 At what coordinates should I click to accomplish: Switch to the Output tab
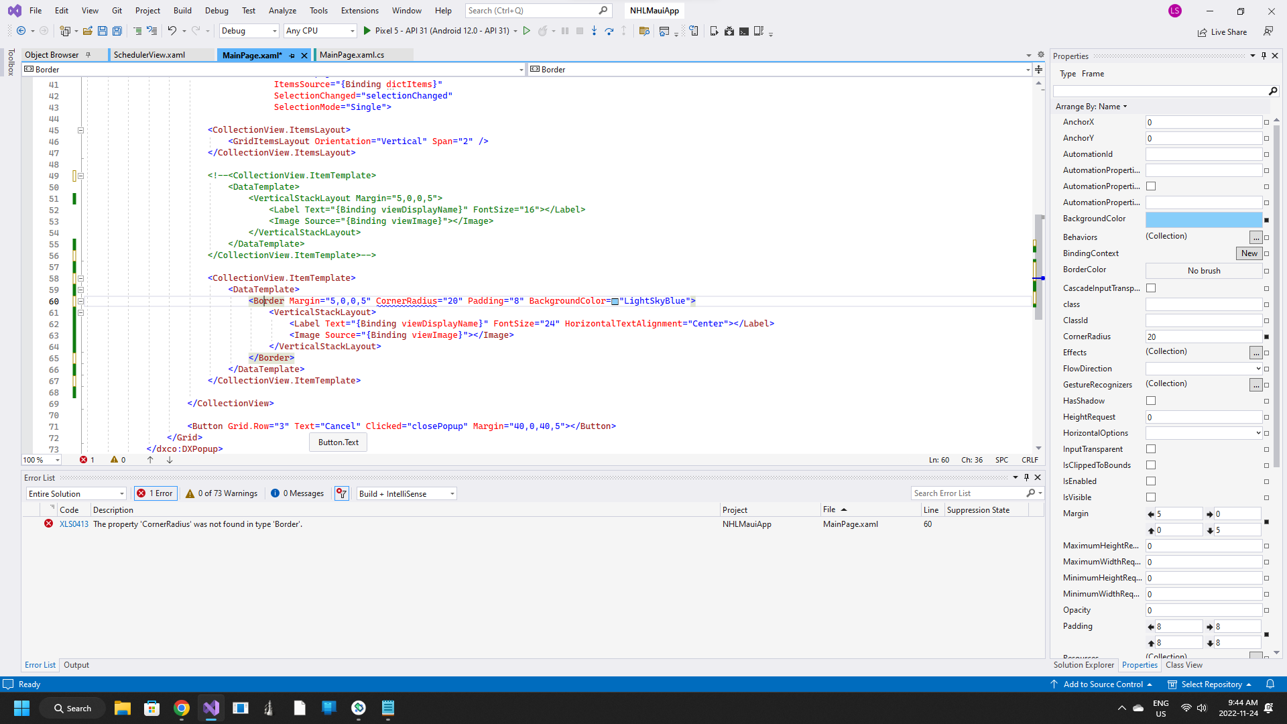(76, 665)
